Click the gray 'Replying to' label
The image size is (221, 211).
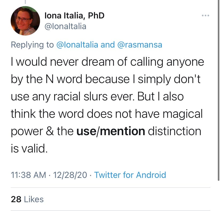[32, 45]
